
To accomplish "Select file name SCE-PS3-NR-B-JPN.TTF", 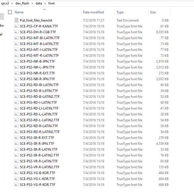I will pos(37,61).
